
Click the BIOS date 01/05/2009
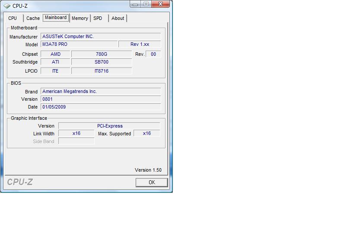pyautogui.click(x=101, y=107)
